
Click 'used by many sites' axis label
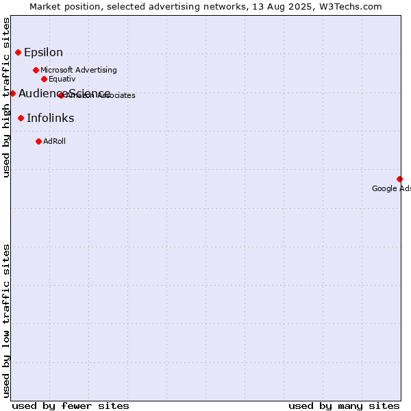pos(344,406)
